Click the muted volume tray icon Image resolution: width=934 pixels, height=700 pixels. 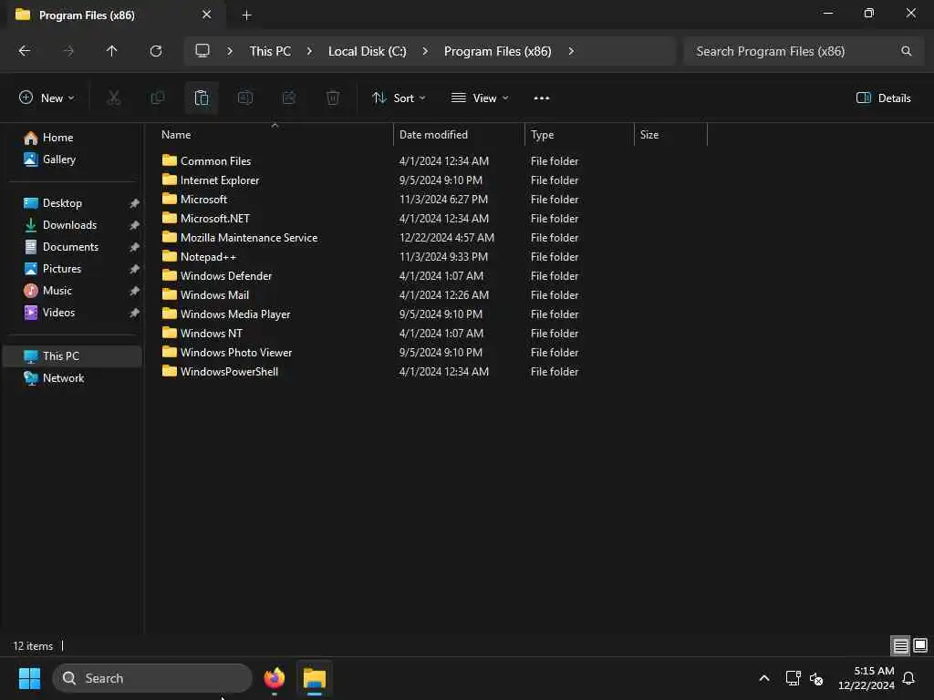(x=816, y=678)
